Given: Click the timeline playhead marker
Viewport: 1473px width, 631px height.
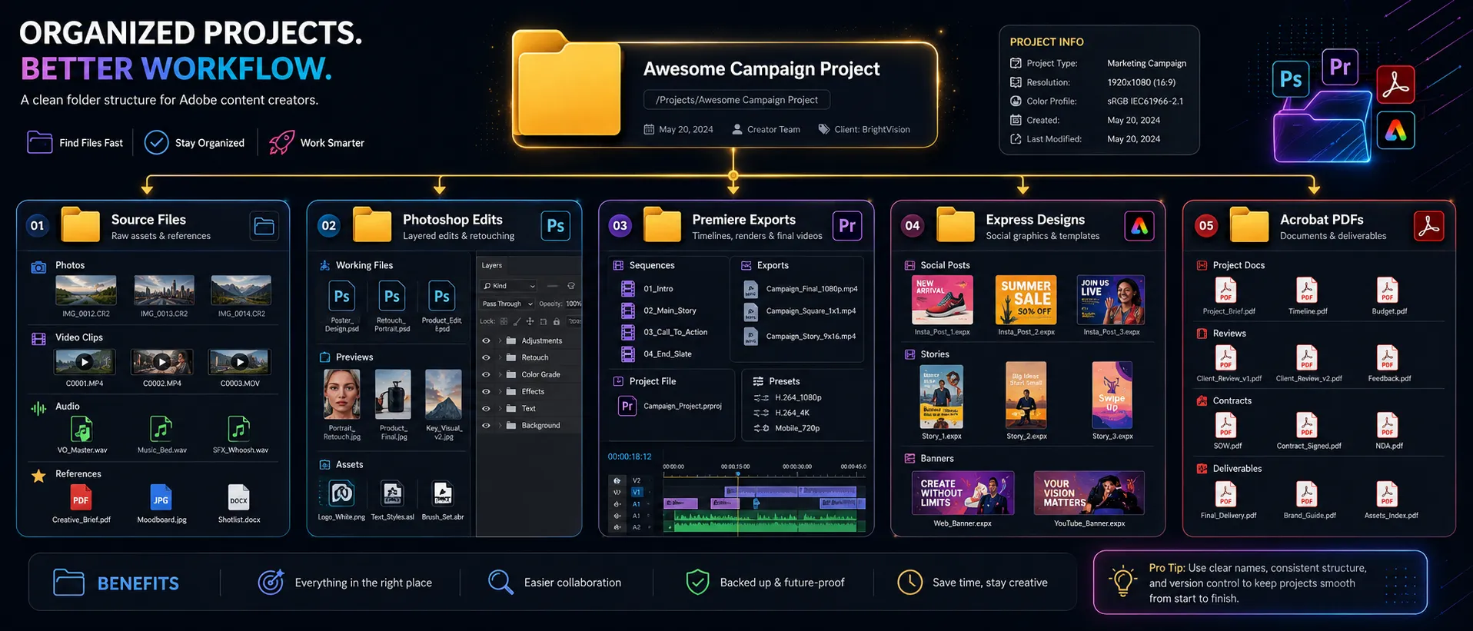Looking at the screenshot, I should pos(738,474).
